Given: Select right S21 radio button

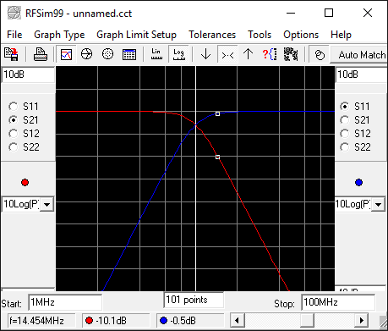Looking at the screenshot, I should (344, 120).
